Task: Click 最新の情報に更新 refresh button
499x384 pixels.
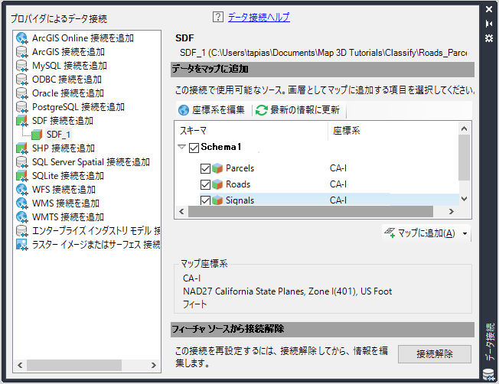Action: (298, 110)
